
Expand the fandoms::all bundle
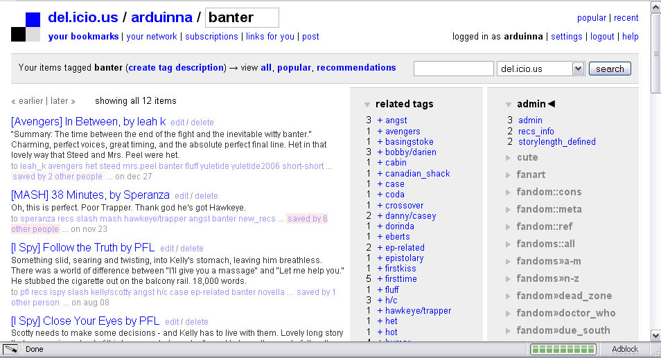[x=508, y=244]
